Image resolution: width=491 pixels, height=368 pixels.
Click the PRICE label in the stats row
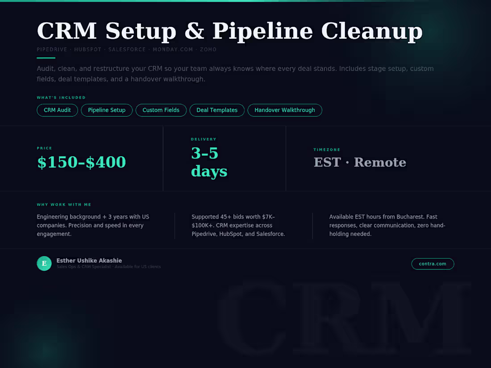(x=44, y=148)
